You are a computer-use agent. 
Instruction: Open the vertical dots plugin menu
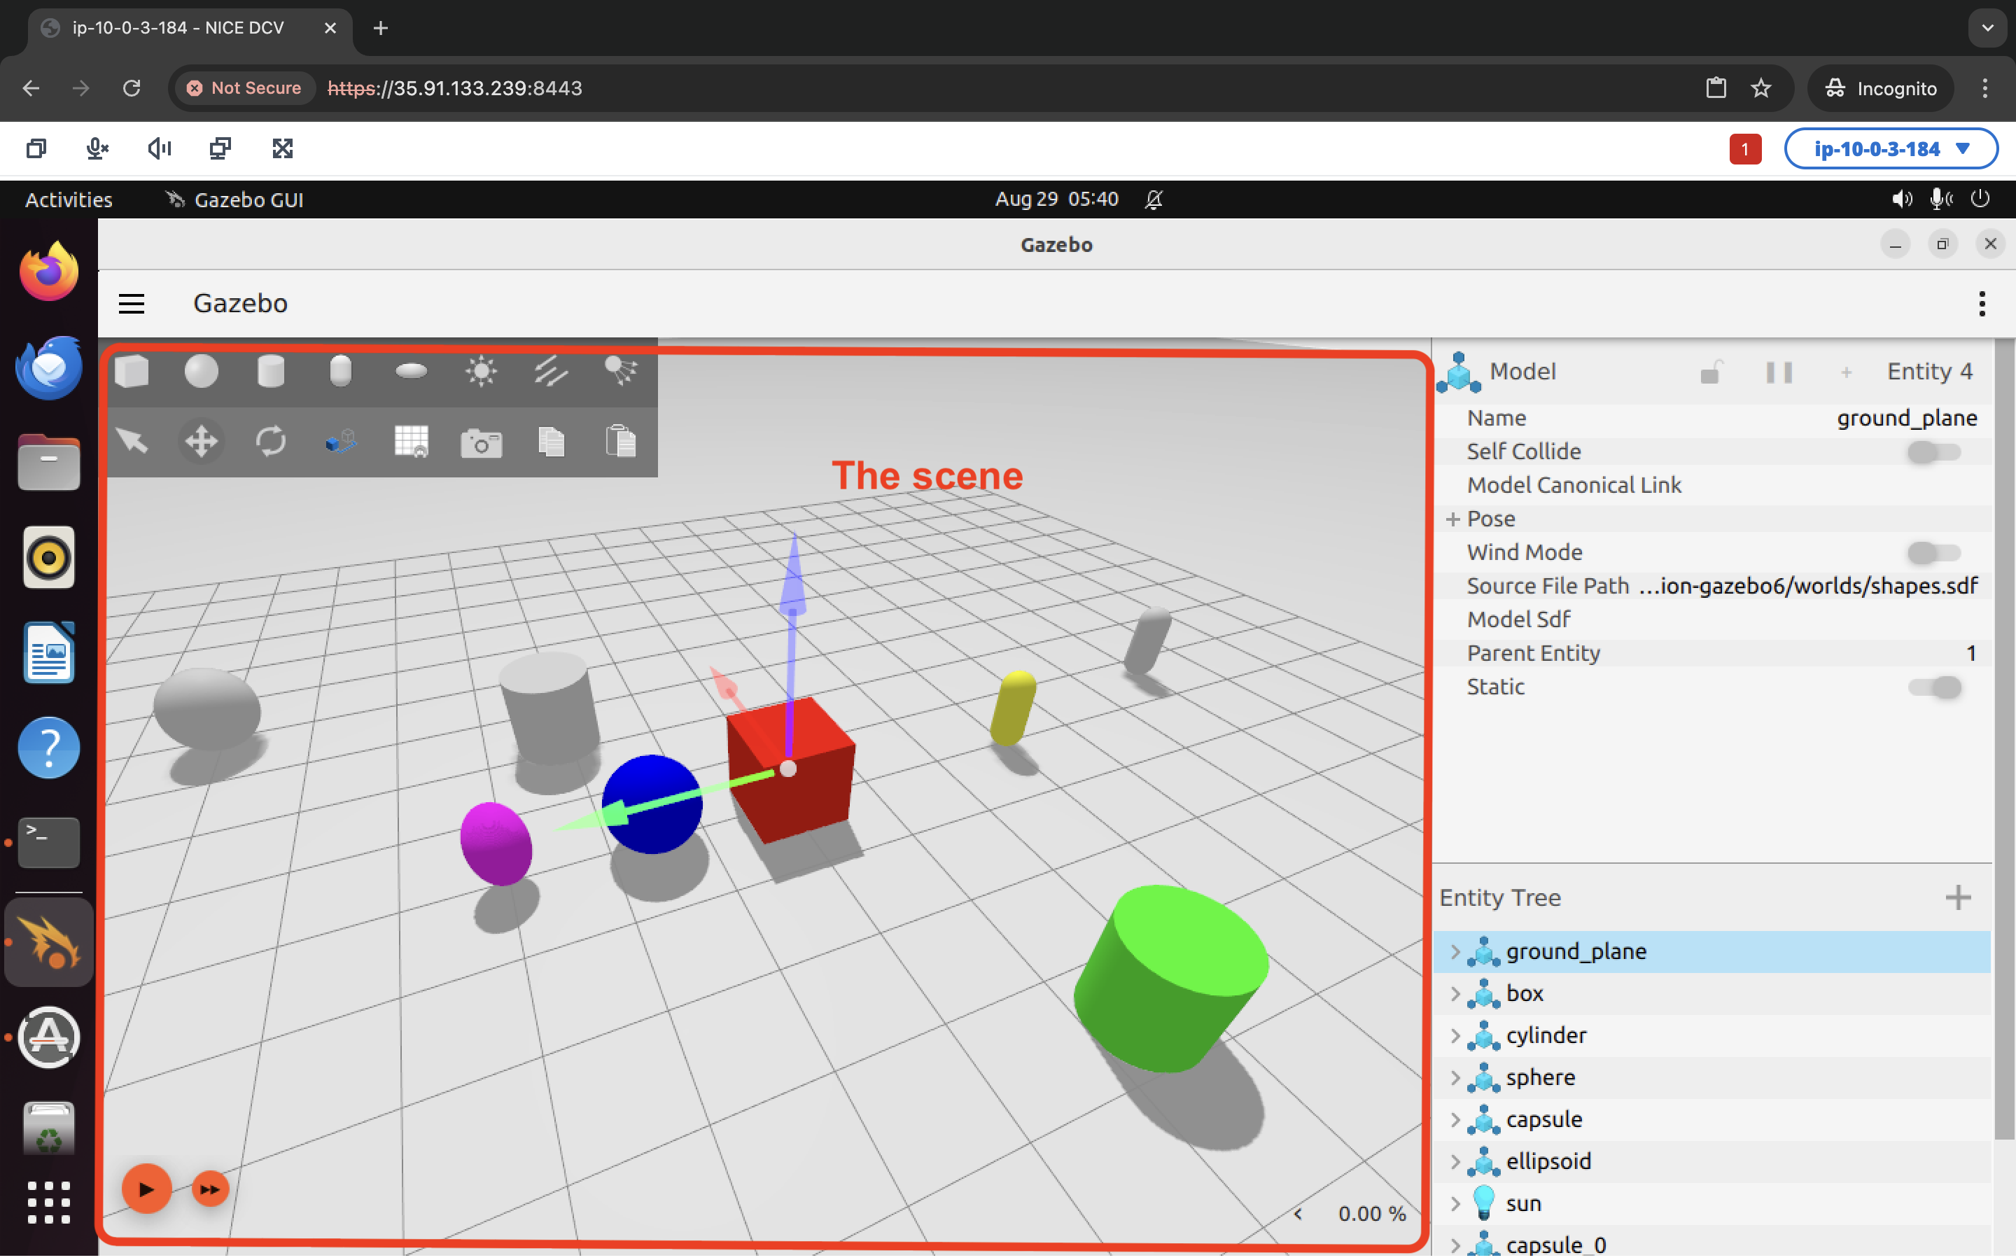(1981, 304)
